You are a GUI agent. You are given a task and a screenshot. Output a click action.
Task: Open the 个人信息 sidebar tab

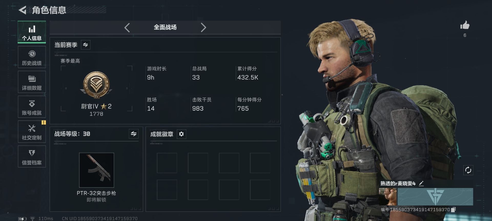pos(32,32)
